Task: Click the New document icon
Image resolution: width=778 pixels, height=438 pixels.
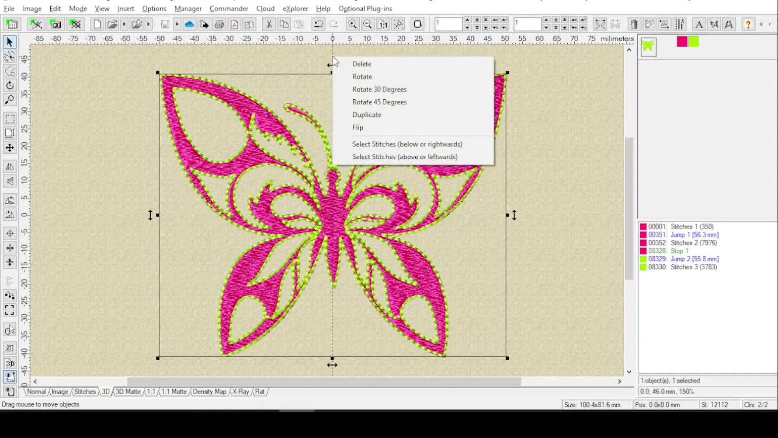Action: [97, 25]
